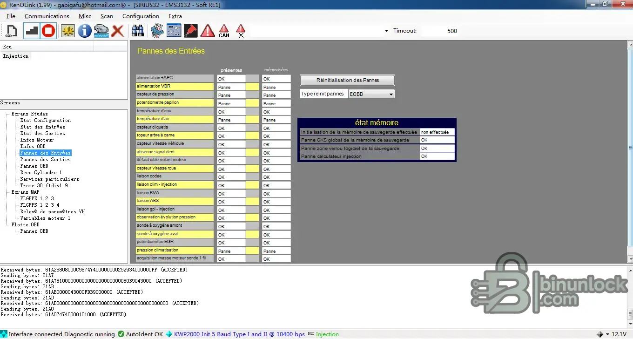
Task: Click the red X delete icon
Action: 117,31
